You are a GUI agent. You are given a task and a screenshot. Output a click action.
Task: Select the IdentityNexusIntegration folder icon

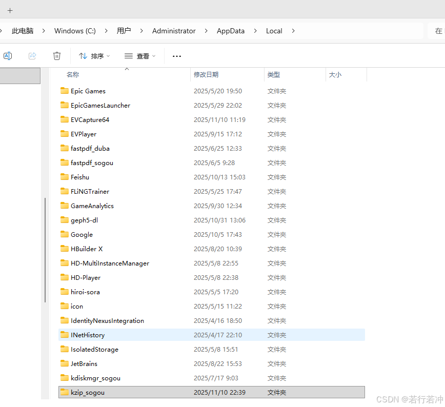[x=65, y=320]
